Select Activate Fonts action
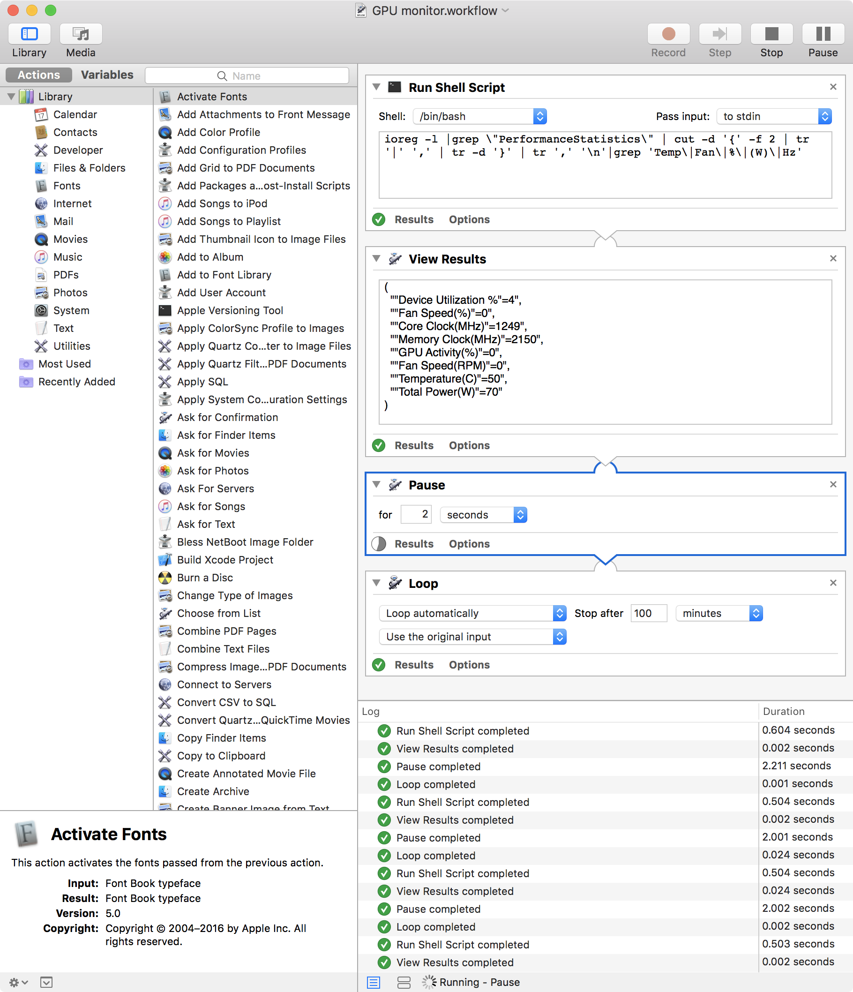 tap(255, 97)
